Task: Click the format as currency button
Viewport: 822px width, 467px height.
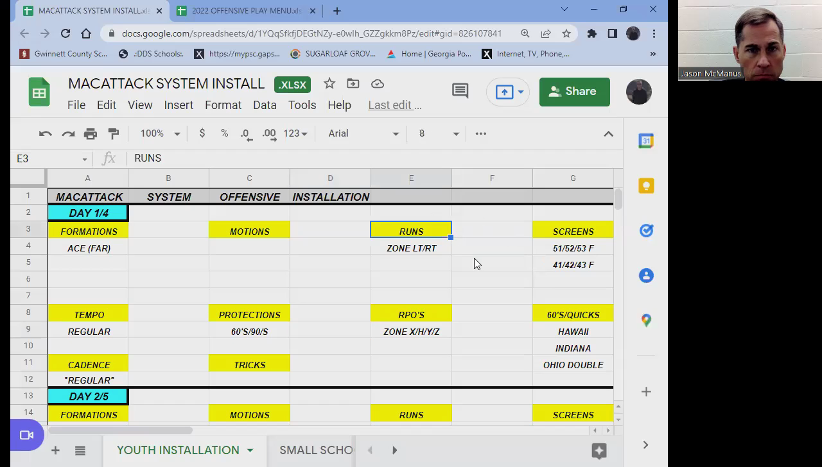Action: coord(202,133)
